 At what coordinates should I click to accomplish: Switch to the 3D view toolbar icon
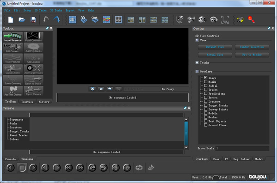84,19
